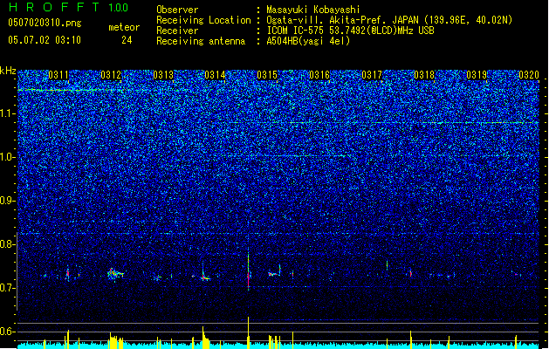Click the 0313 time marker
Viewport: 549px width, 349px height.
163,75
